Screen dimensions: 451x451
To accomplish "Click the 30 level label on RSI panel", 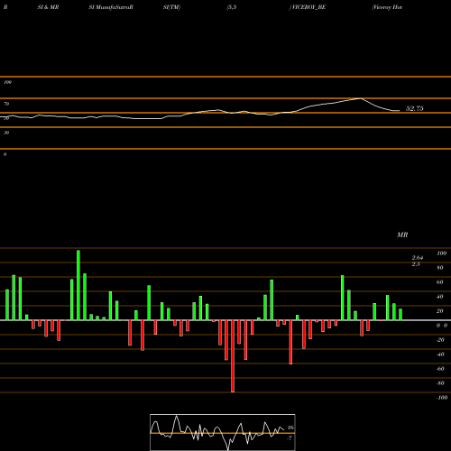I will (6, 133).
